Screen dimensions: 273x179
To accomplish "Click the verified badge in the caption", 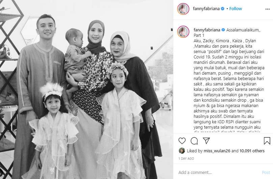I will tap(223, 30).
